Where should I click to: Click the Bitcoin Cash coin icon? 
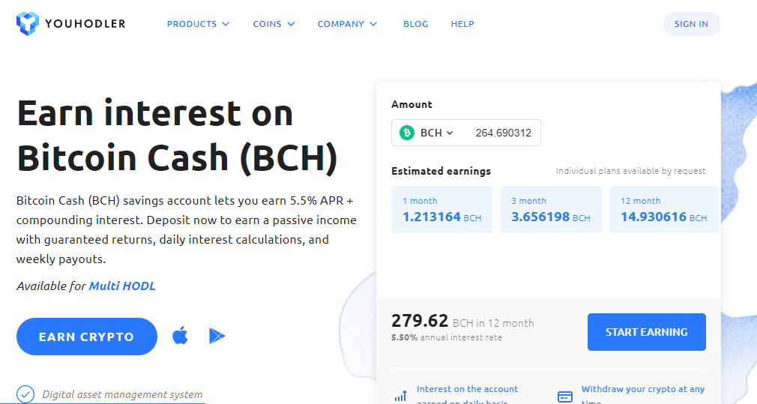click(x=407, y=133)
